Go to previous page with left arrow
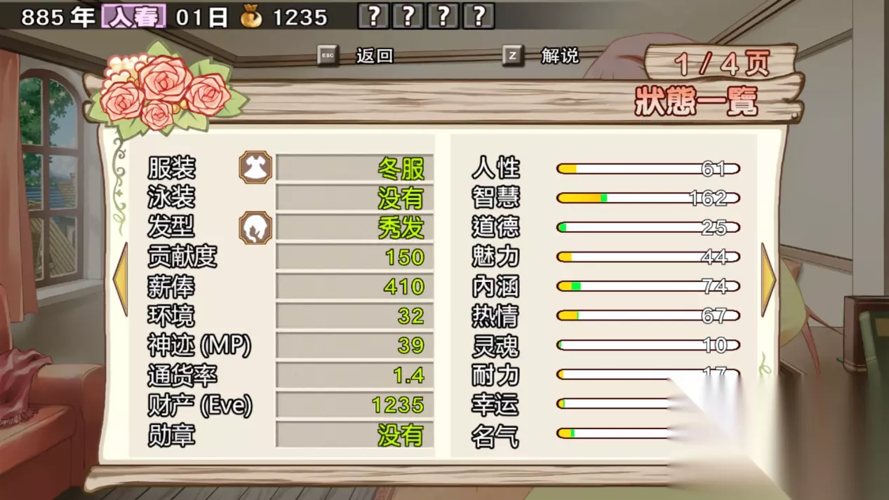Viewport: 889px width, 500px height. click(x=121, y=279)
